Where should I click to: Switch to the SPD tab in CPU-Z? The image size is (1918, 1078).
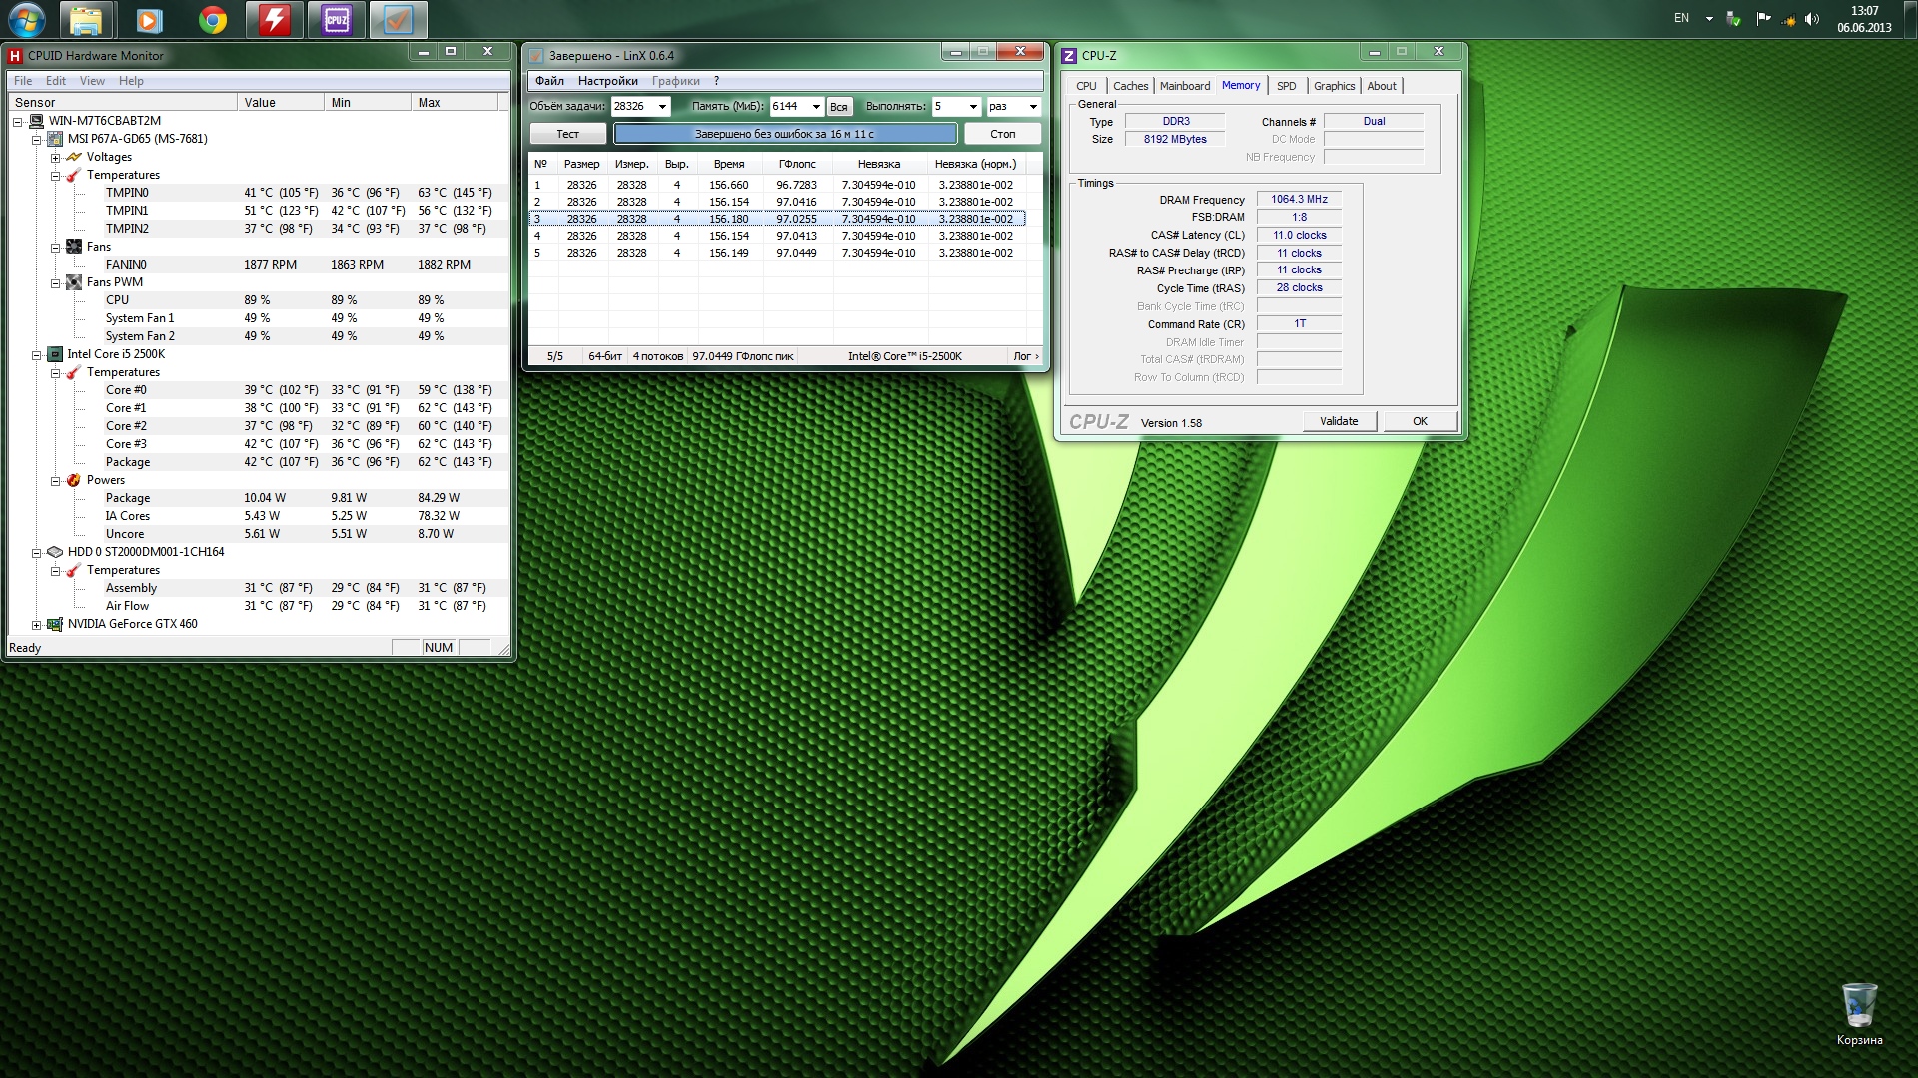click(1286, 86)
